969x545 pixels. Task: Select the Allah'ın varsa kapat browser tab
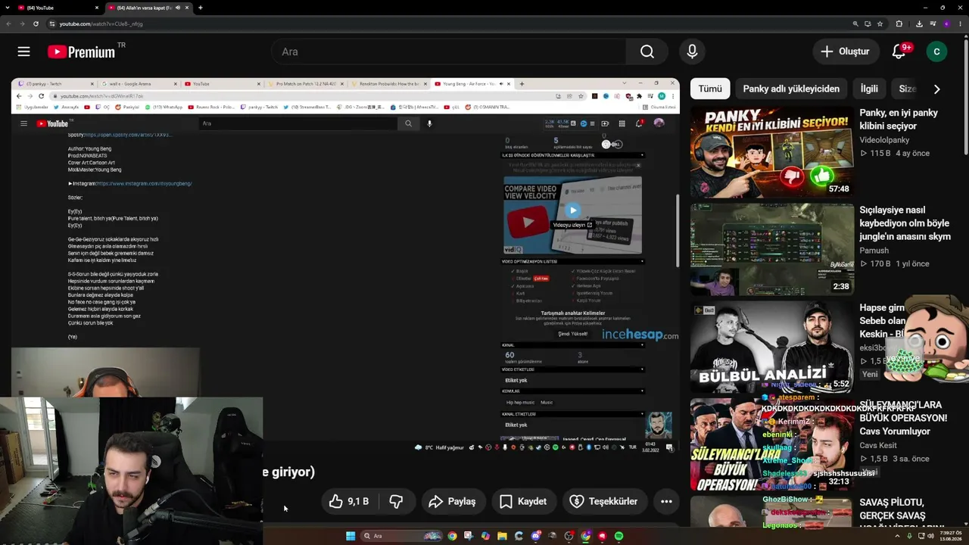(144, 8)
